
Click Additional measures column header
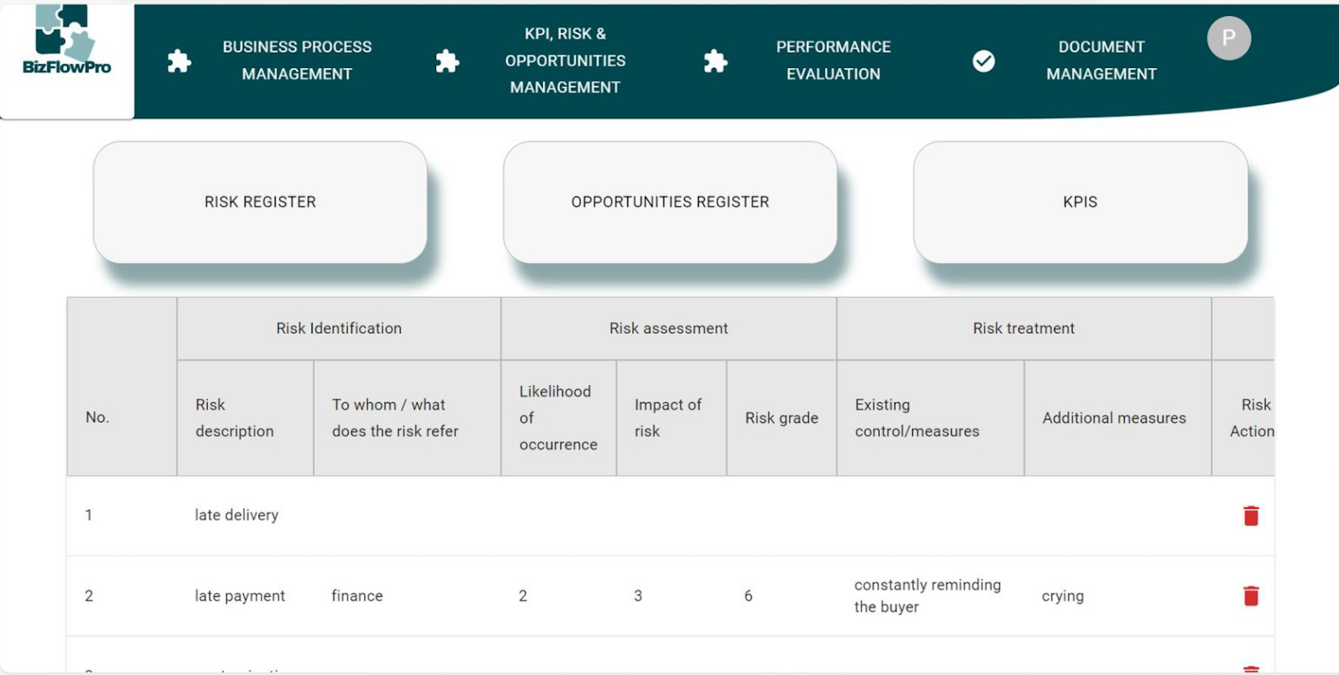pyautogui.click(x=1118, y=418)
